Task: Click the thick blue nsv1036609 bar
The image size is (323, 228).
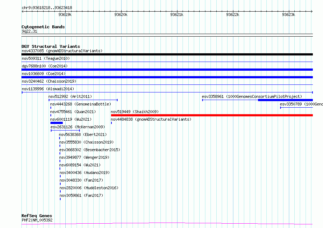Action: click(167, 77)
